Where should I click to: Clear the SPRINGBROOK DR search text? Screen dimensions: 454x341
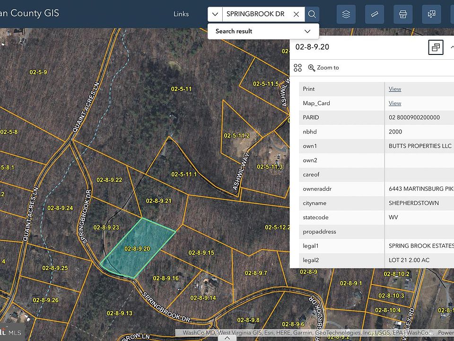(x=296, y=14)
